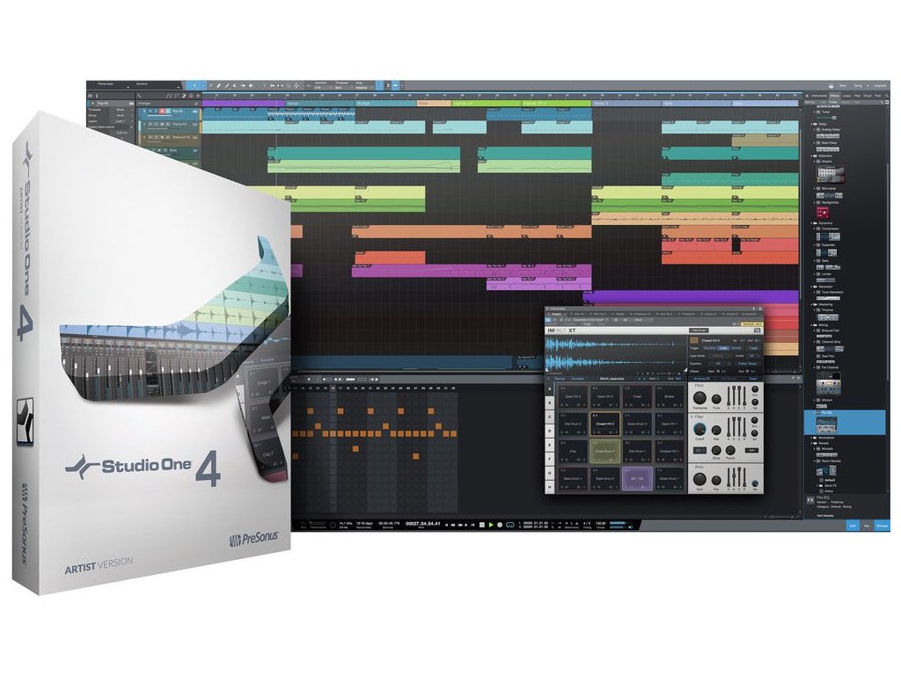
Task: Select Loop trigger mode in Impact XT
Action: click(x=723, y=348)
